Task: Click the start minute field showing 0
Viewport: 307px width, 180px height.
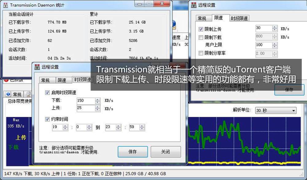Action: 82,127
